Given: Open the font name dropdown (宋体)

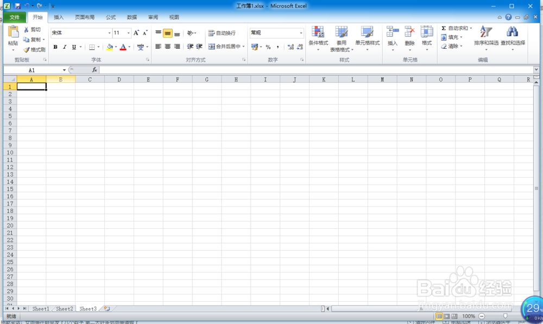Looking at the screenshot, I should click(x=109, y=33).
